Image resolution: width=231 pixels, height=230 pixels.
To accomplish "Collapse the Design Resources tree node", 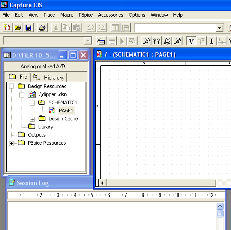I will [11, 86].
